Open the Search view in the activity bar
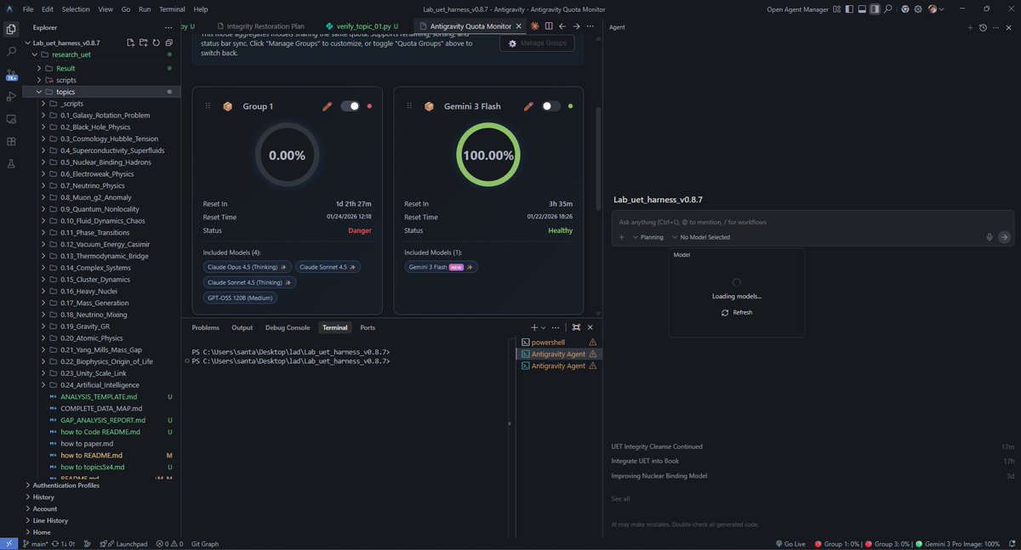The image size is (1021, 550). click(11, 52)
